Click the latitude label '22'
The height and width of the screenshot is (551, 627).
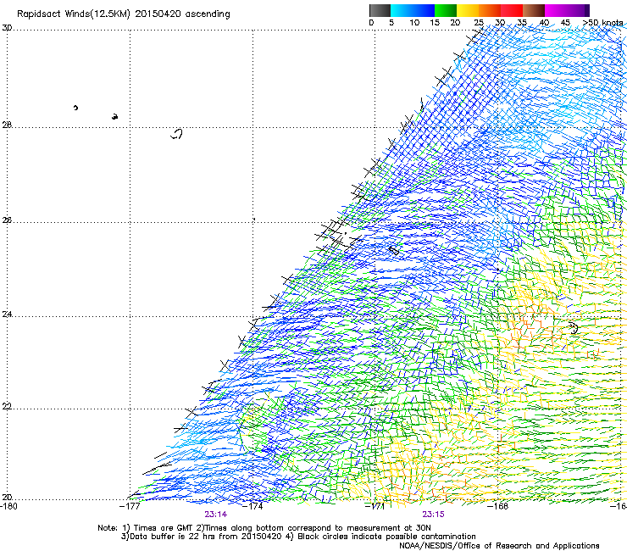coord(7,406)
